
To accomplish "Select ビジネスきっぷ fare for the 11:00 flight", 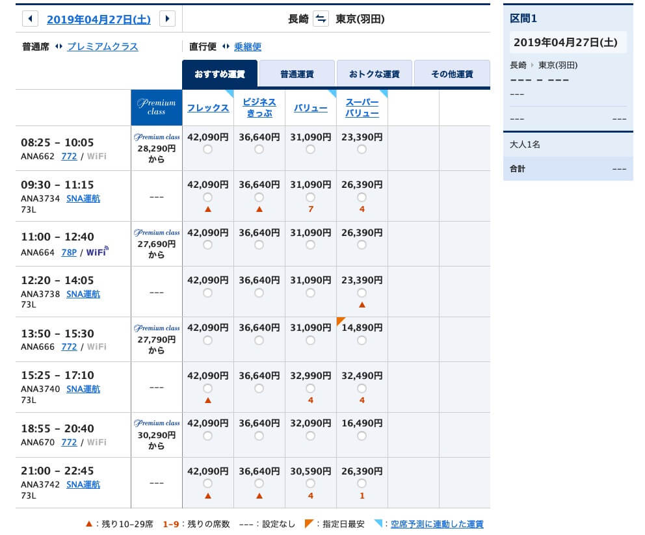I will 259,245.
